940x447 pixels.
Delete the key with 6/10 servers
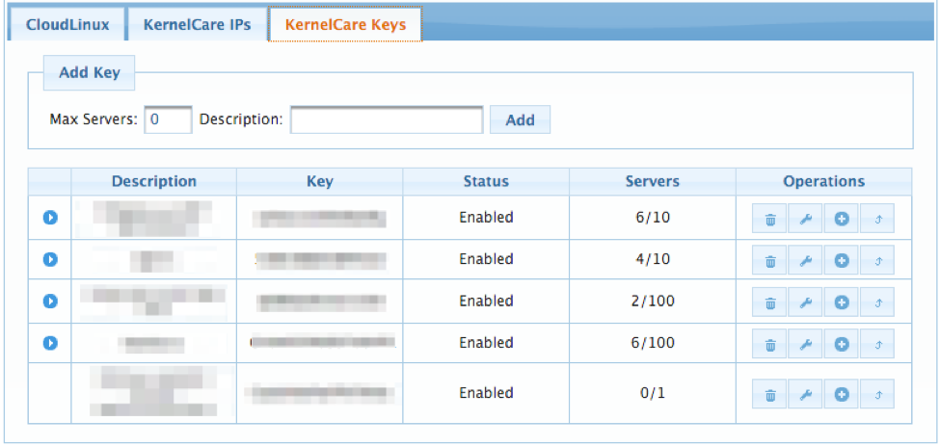pyautogui.click(x=769, y=218)
